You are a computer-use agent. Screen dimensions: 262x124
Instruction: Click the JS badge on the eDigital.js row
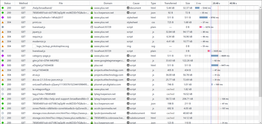(x=128, y=65)
